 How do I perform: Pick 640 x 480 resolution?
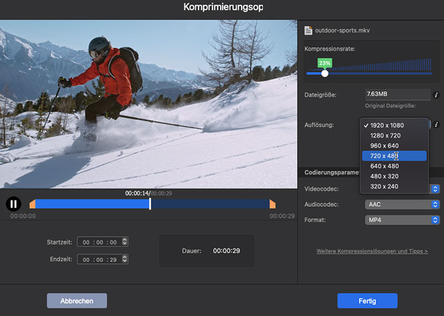pyautogui.click(x=394, y=166)
